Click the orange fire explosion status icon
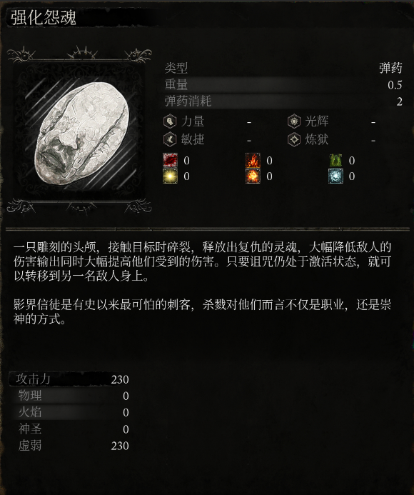414x495 pixels. point(253,176)
